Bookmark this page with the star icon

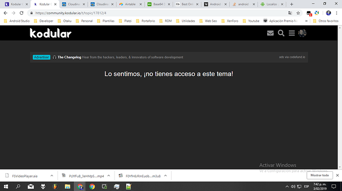(298, 13)
